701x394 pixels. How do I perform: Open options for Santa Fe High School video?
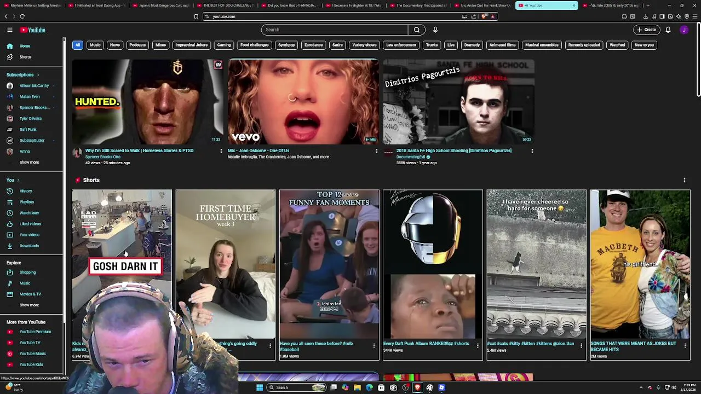[x=532, y=151]
